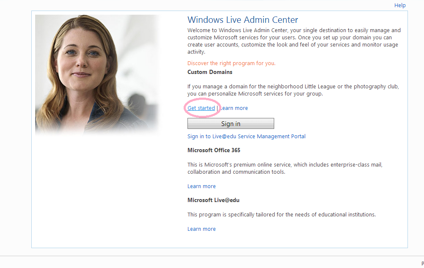Click the Windows Live Admin Center title
This screenshot has width=424, height=268.
click(242, 20)
